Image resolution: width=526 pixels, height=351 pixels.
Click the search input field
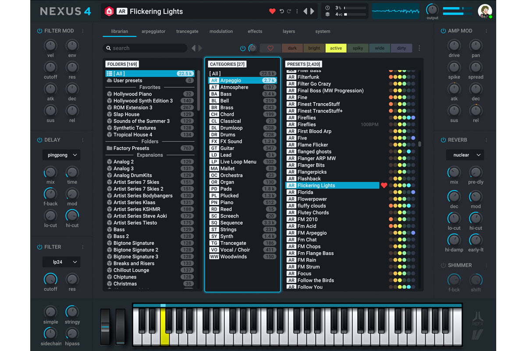coord(146,48)
